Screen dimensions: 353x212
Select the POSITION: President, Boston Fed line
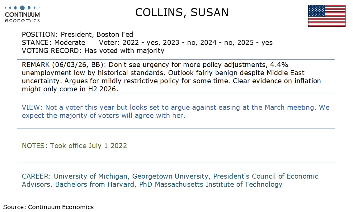pos(78,34)
